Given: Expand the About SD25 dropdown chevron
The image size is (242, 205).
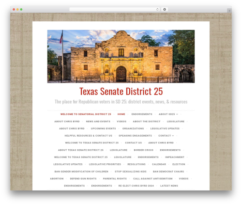Looking at the screenshot, I should 177,114.
